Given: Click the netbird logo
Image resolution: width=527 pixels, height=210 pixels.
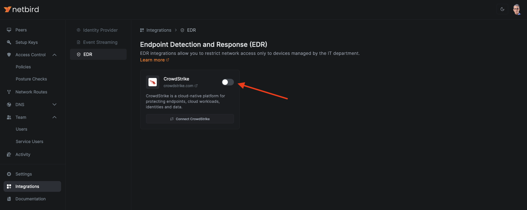Looking at the screenshot, I should pos(21,9).
